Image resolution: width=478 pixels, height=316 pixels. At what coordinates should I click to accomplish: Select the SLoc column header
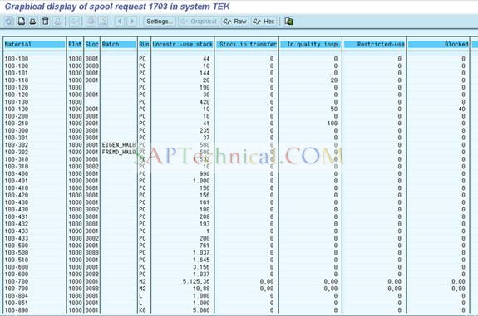tap(91, 45)
